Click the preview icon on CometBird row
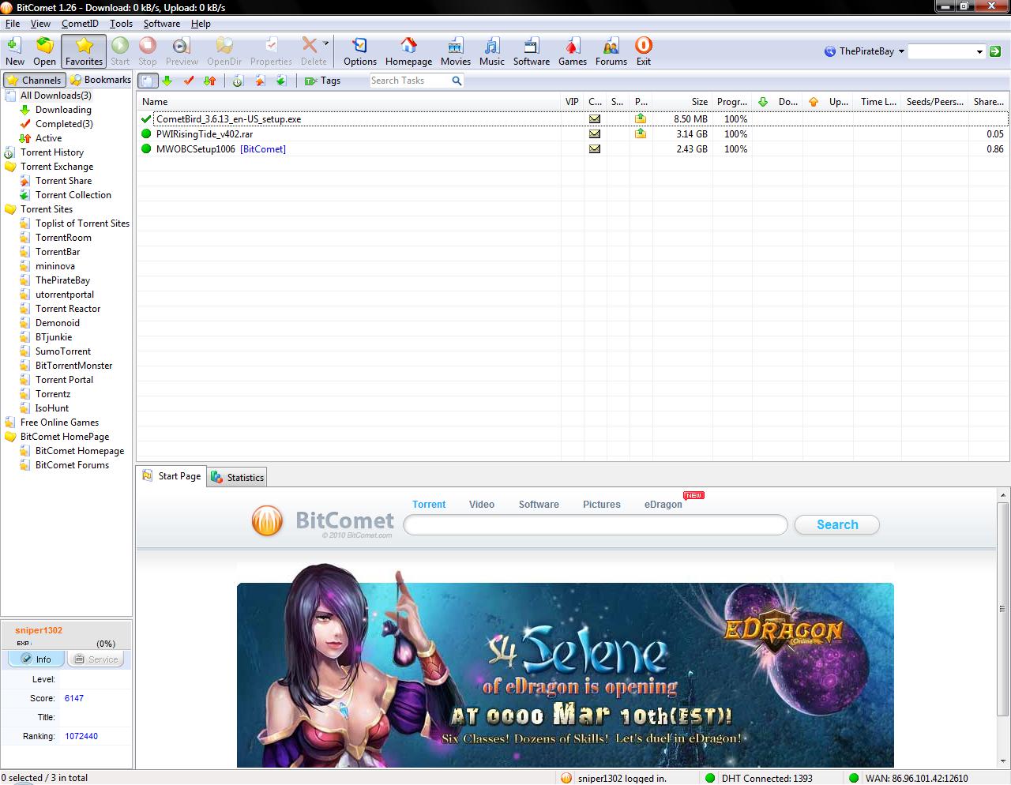1011x785 pixels. click(x=641, y=119)
